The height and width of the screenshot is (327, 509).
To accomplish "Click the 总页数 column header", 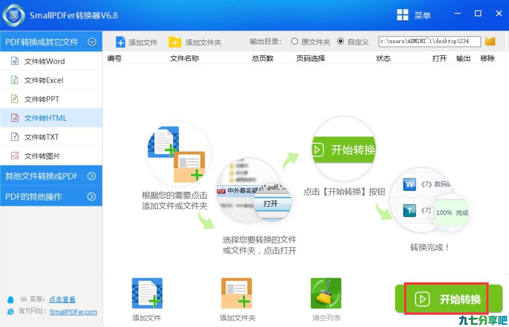I will (x=263, y=58).
